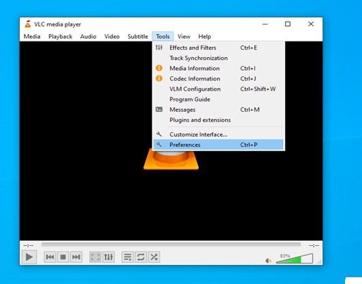Close the VLC media player window
Image resolution: width=362 pixels, height=284 pixels.
point(311,24)
